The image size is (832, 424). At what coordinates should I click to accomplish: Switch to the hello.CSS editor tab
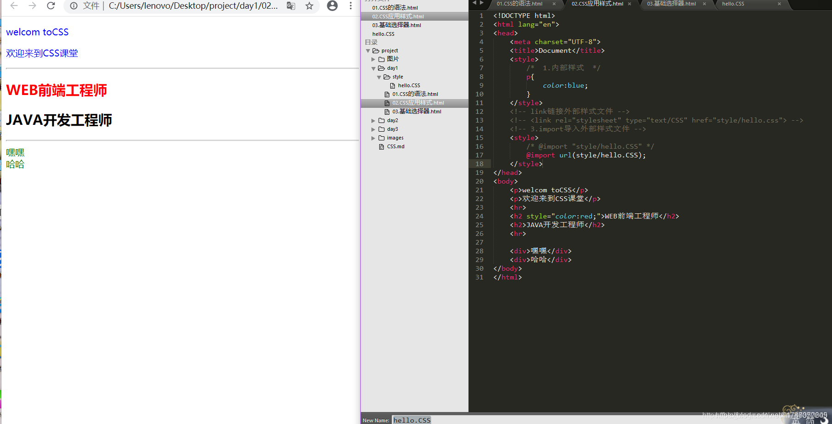[733, 4]
